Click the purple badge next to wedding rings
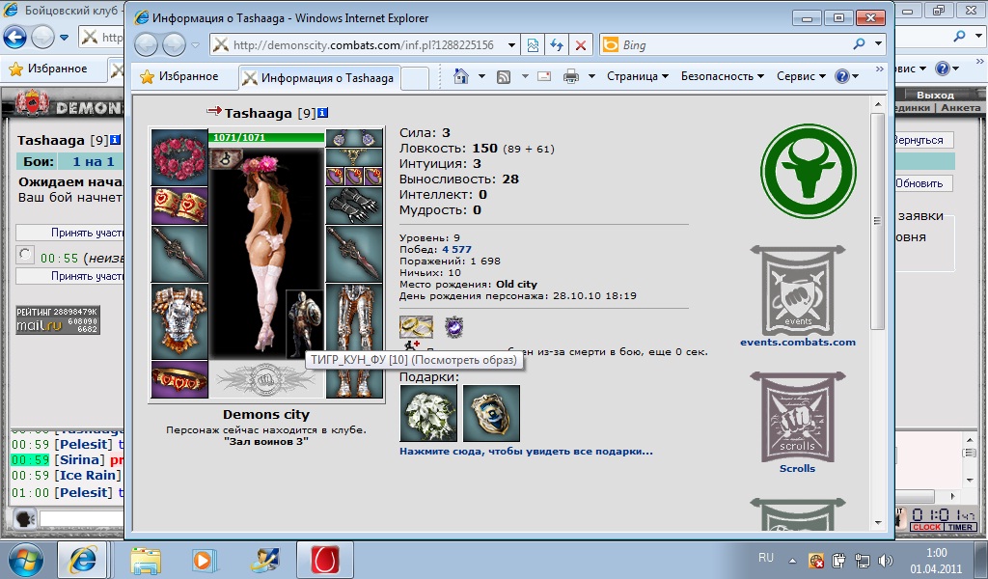 click(454, 326)
